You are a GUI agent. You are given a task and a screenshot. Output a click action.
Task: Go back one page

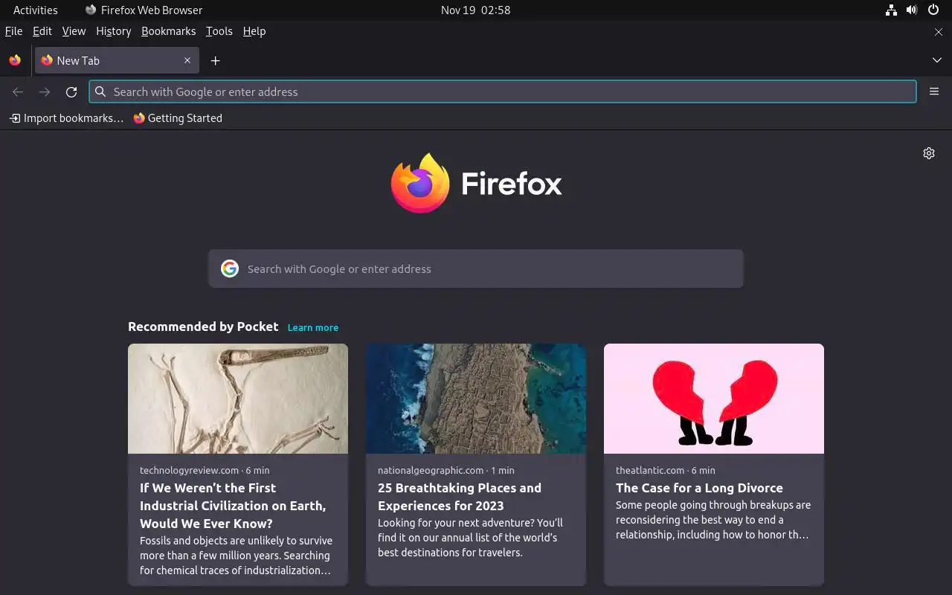coord(18,92)
